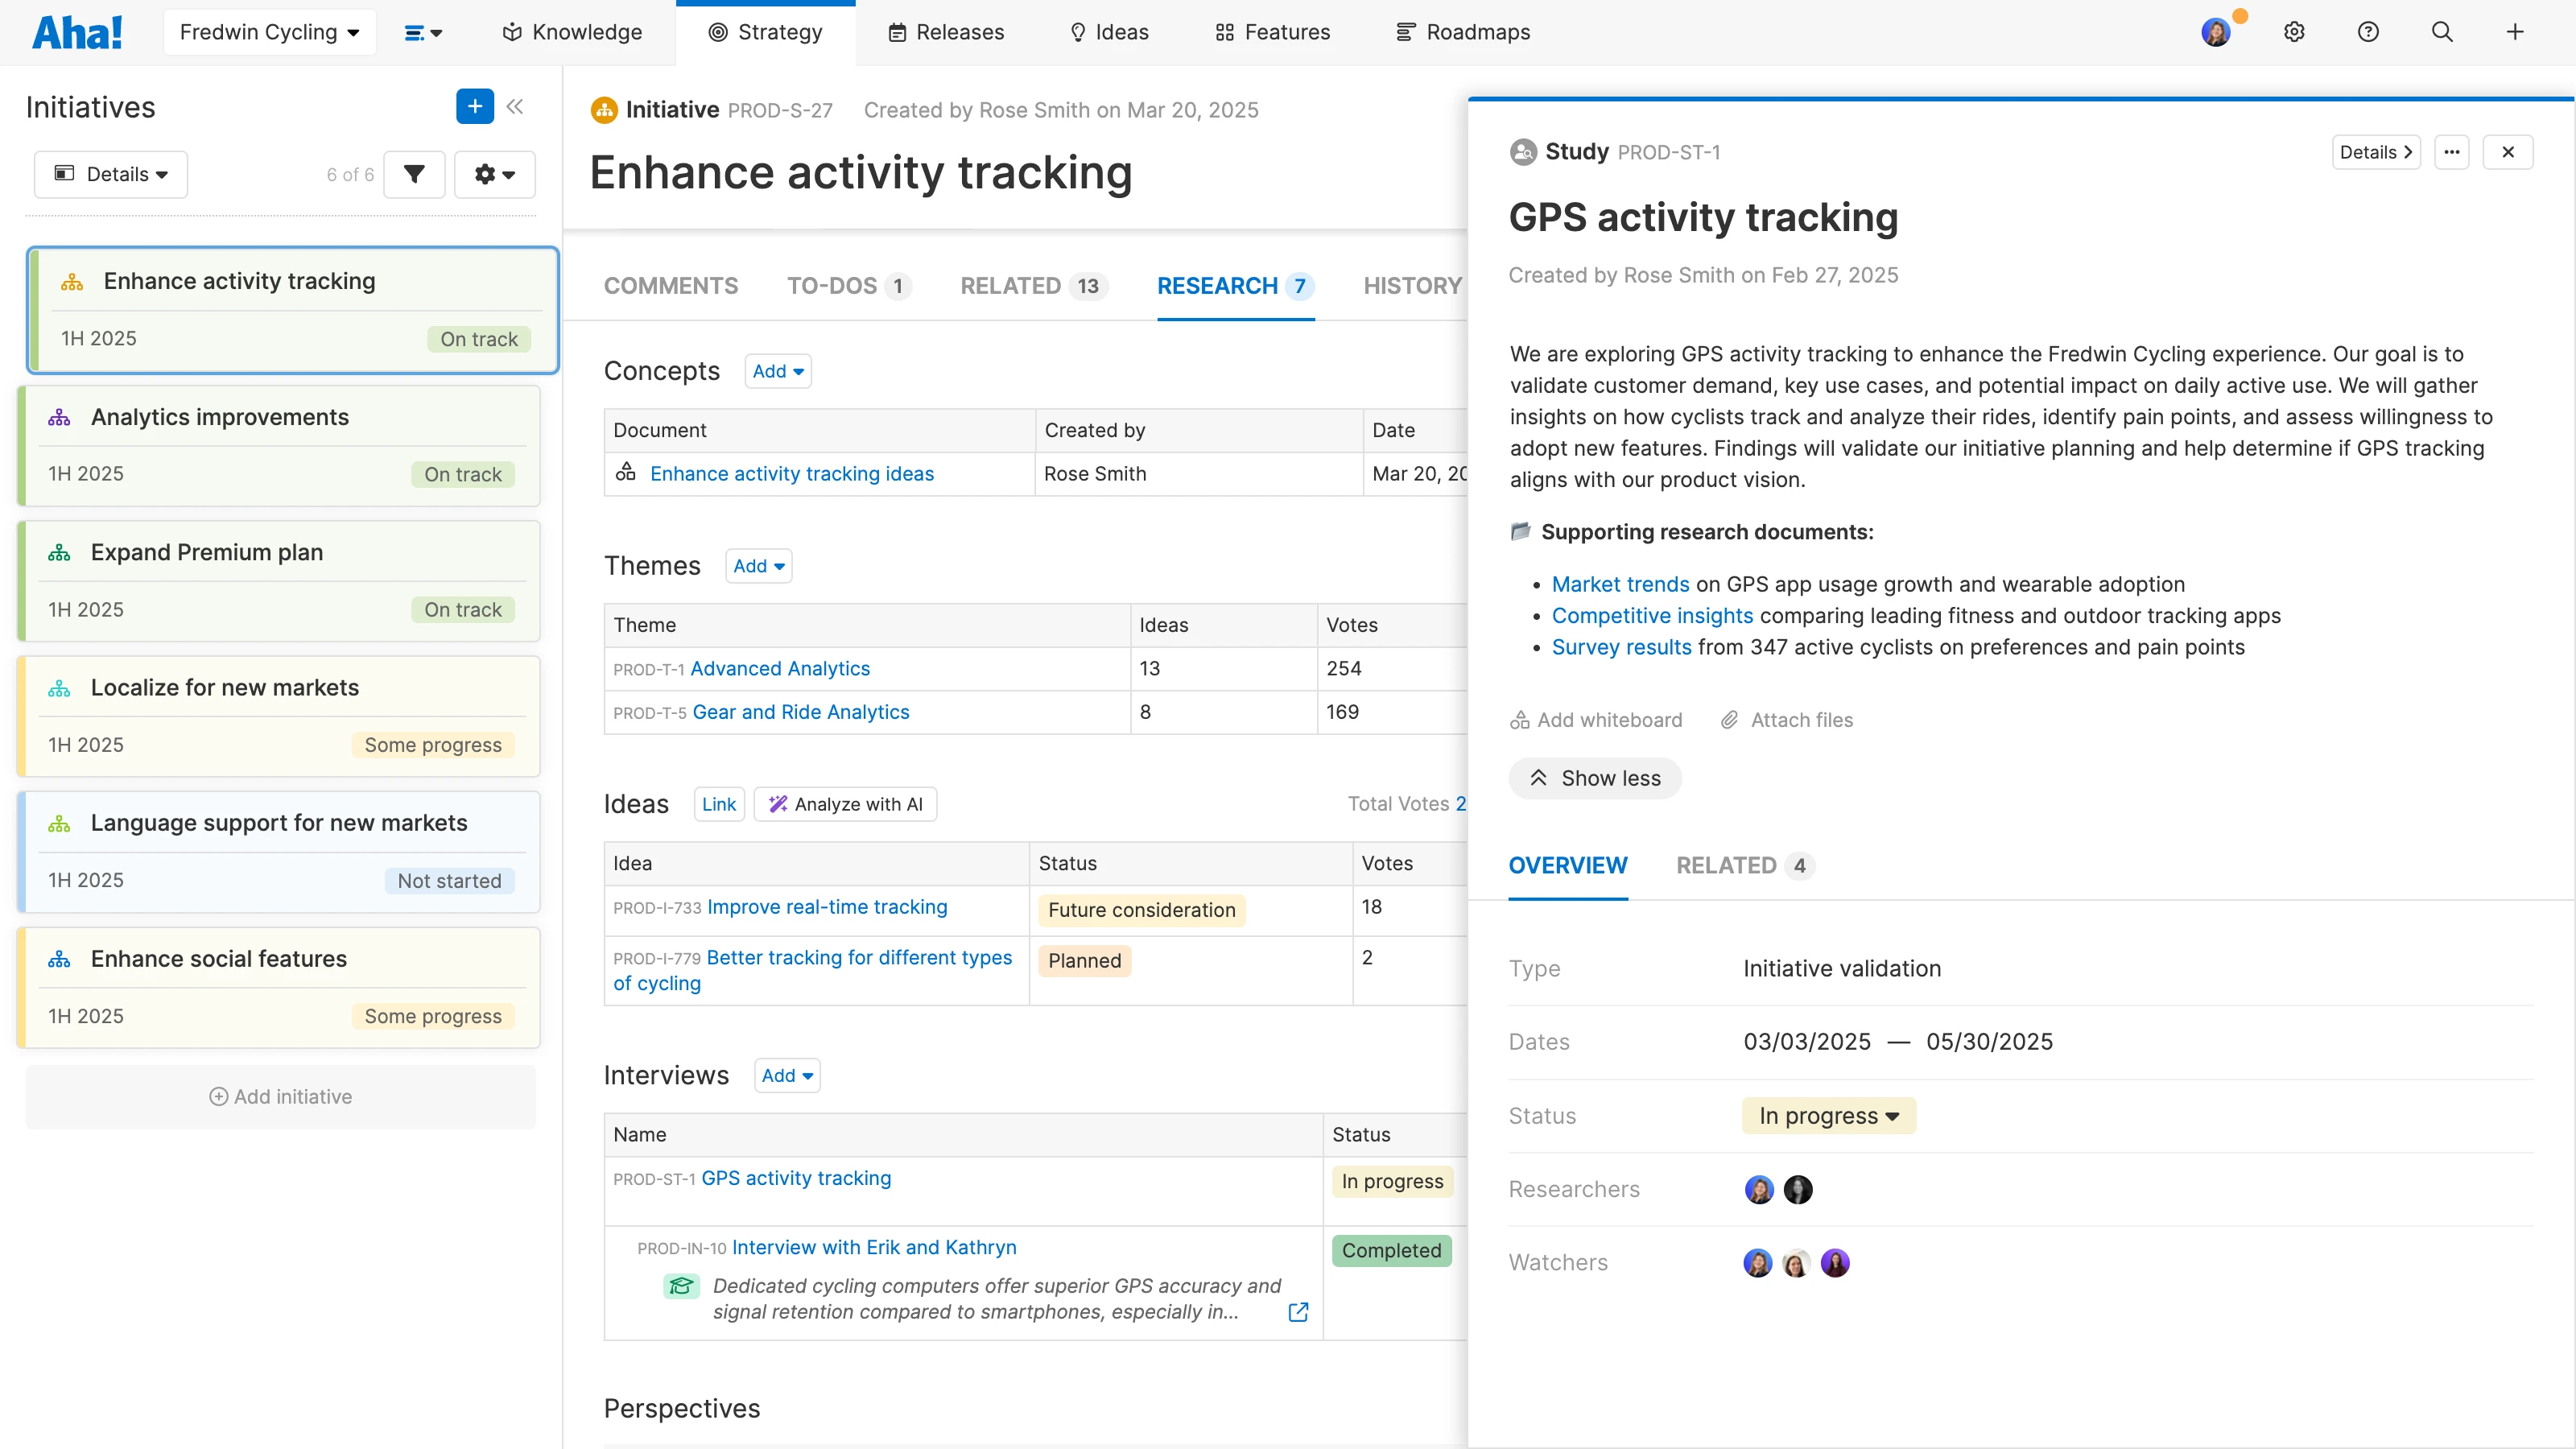Open the Comments tab of the initiative
This screenshot has width=2576, height=1449.
(x=670, y=286)
